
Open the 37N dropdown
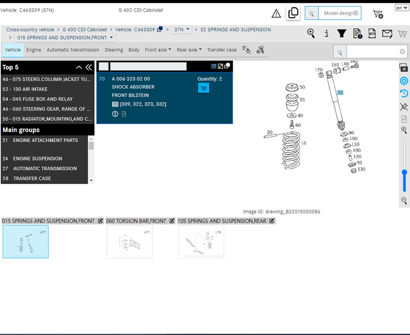click(182, 29)
